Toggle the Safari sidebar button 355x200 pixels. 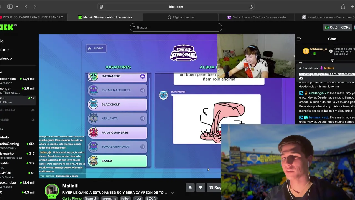point(10,7)
